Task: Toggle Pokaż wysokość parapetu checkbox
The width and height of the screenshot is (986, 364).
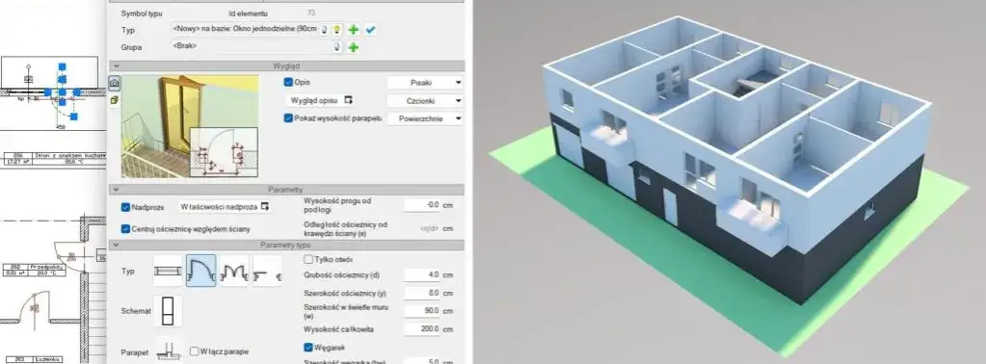Action: [x=288, y=118]
